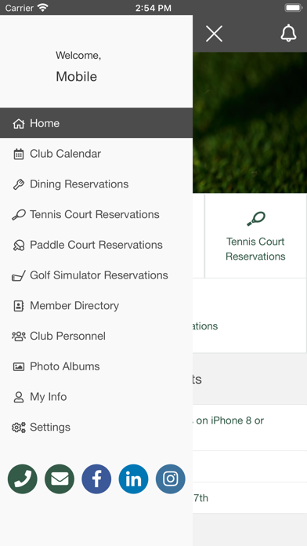
Task: Open My Info menu item
Action: pos(96,397)
